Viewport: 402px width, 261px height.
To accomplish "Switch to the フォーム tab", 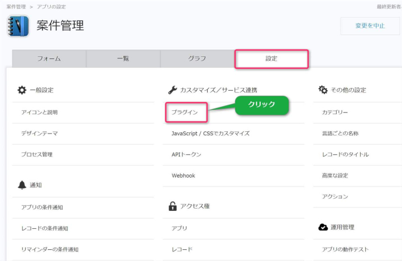I will click(x=49, y=58).
